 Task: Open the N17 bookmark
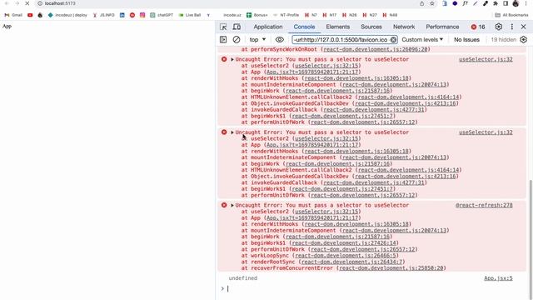(x=330, y=15)
